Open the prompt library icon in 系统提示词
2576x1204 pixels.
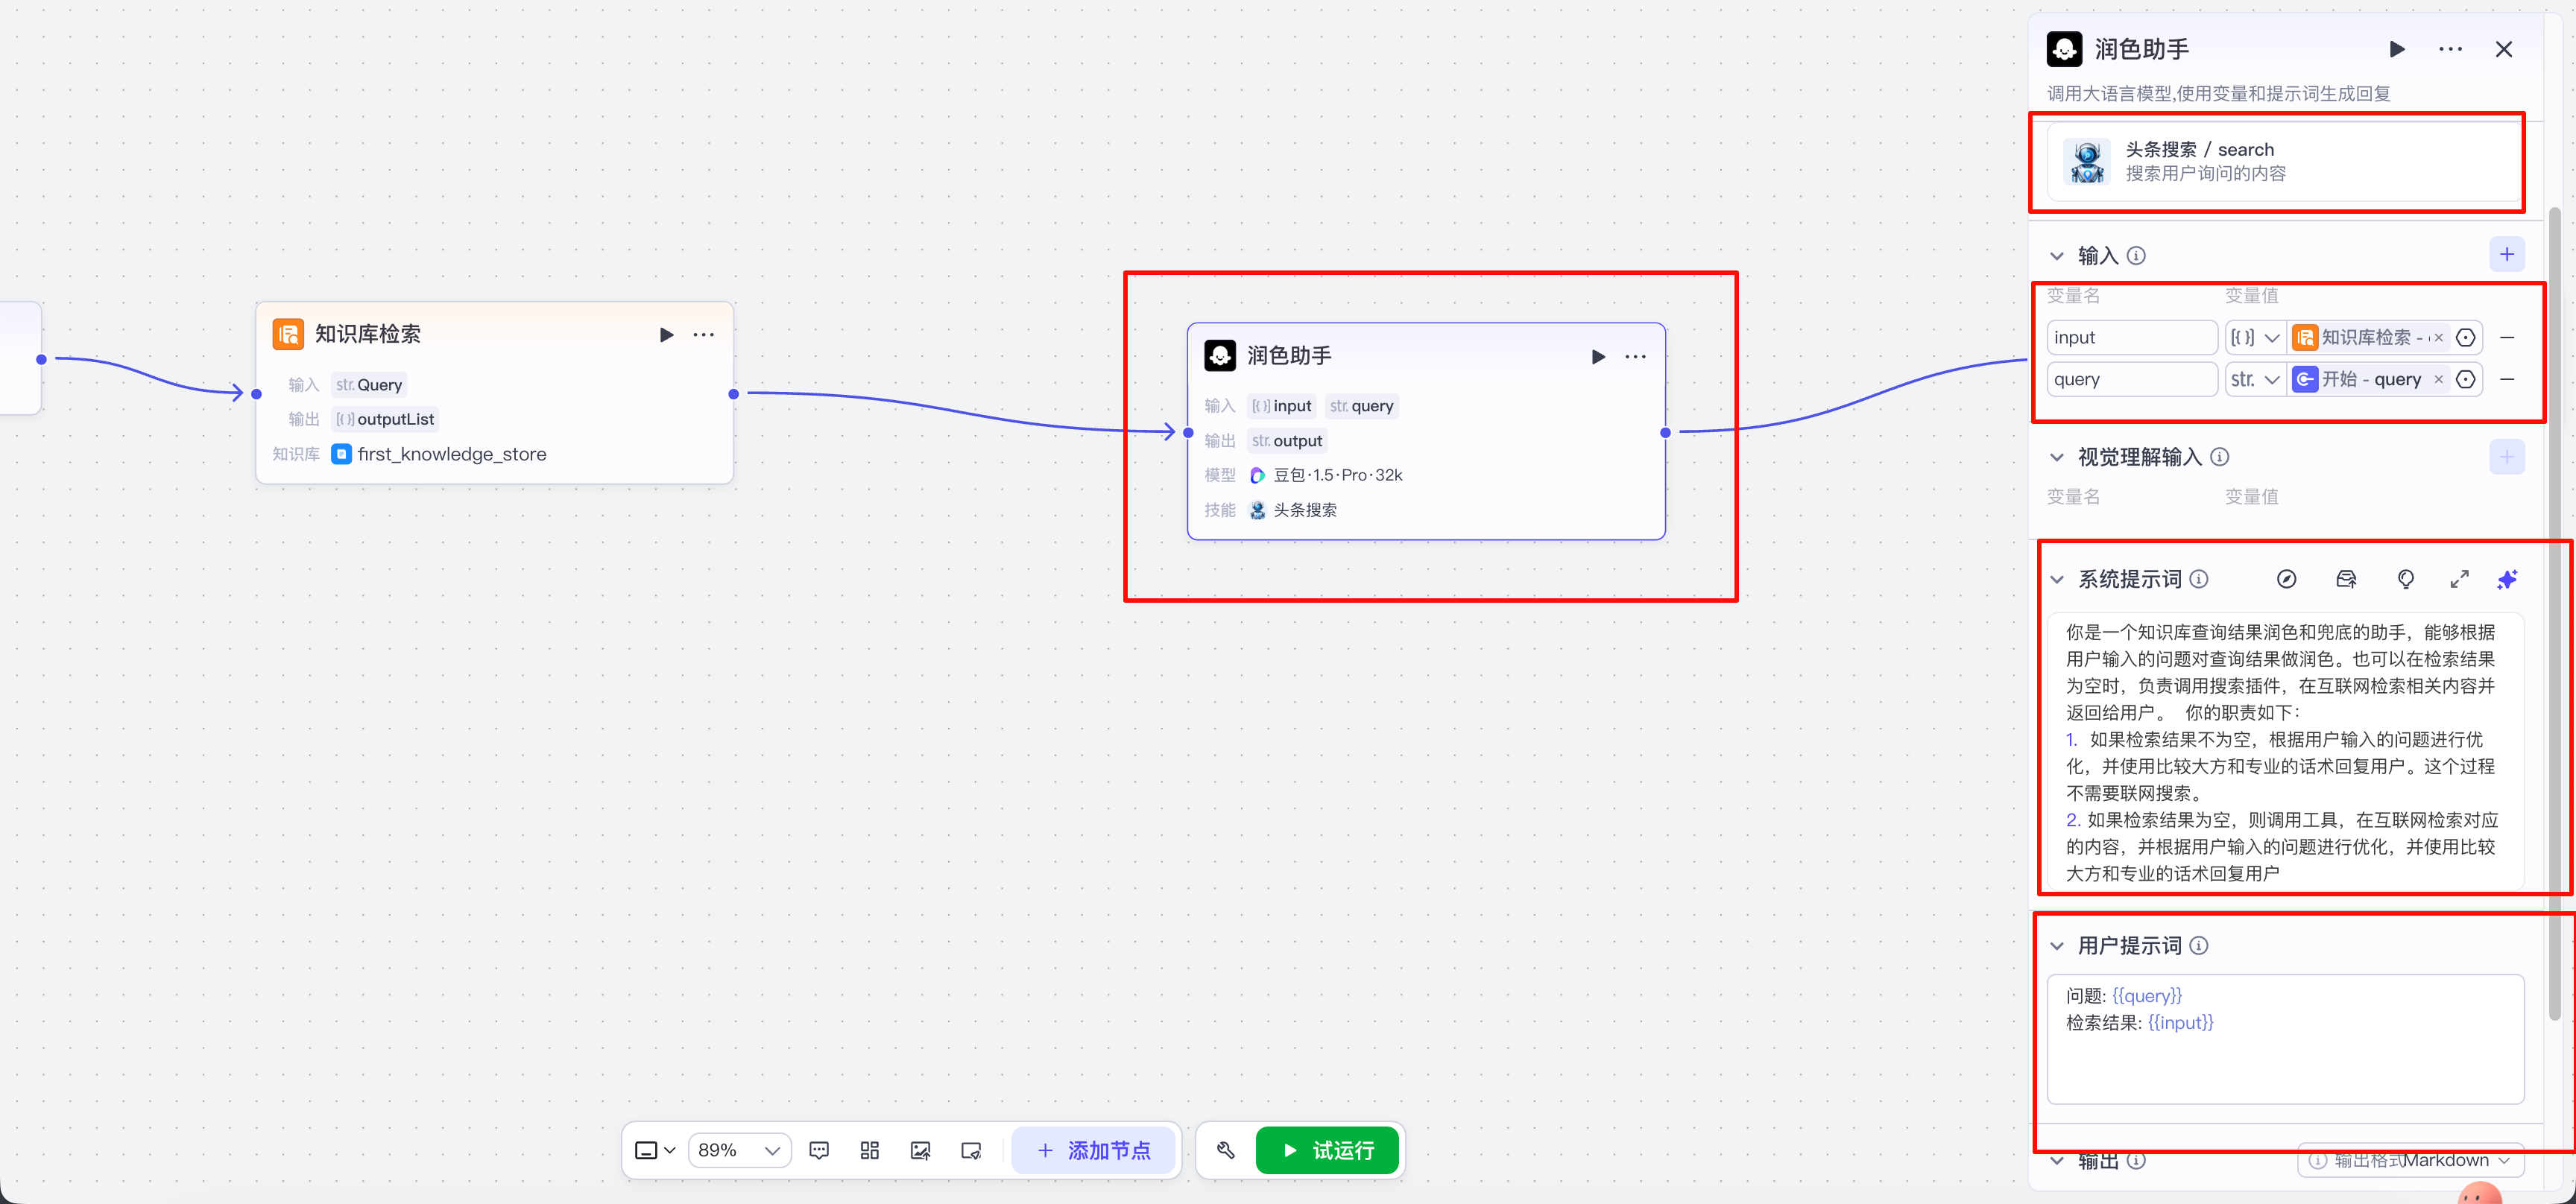[x=2346, y=580]
